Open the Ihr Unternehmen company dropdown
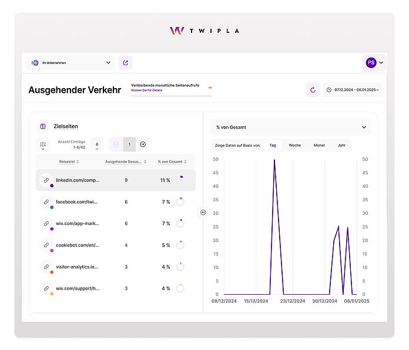 tap(71, 62)
